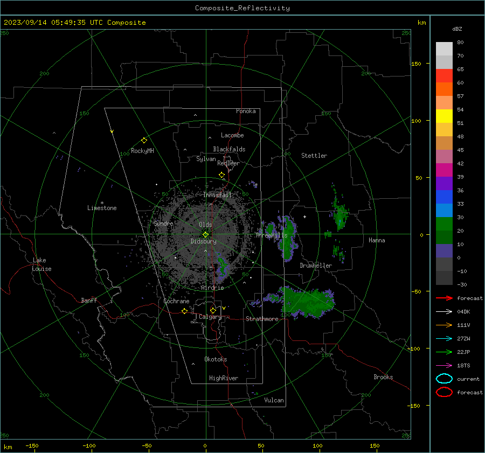
Task: Click the Okotoks town label
Action: 216,359
